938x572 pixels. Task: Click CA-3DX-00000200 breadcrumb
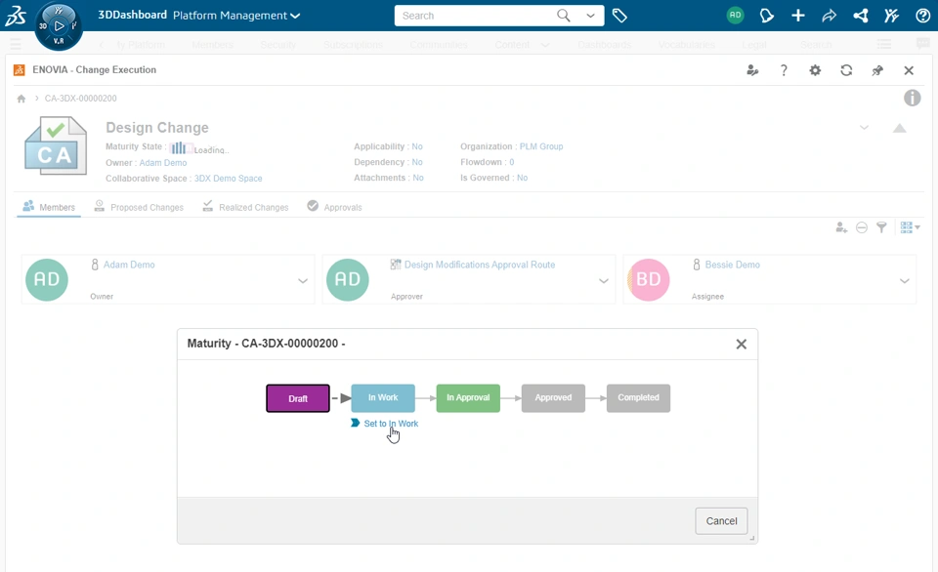tap(81, 98)
